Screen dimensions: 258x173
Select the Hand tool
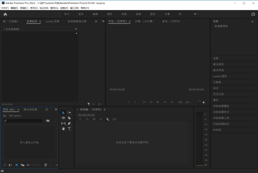(63, 129)
